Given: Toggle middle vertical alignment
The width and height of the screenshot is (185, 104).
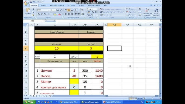Looking at the screenshot, I should 69,10.
